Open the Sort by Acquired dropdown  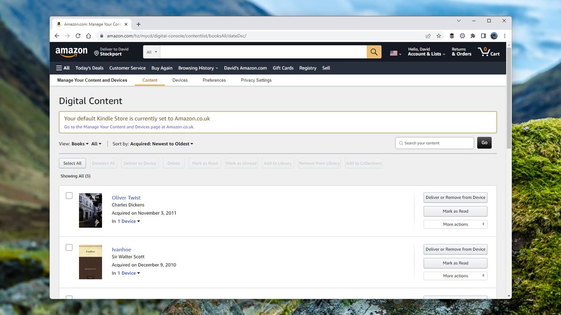click(x=161, y=144)
